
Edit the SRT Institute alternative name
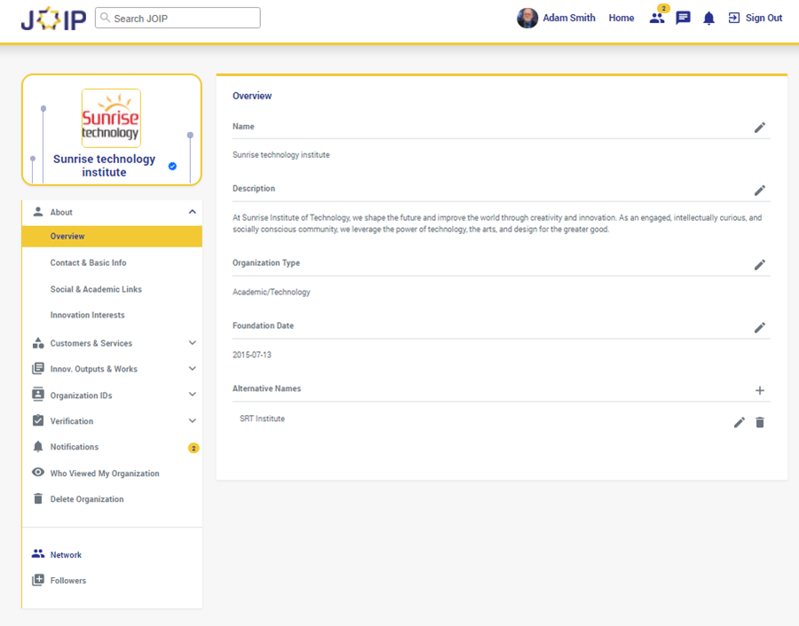click(739, 423)
